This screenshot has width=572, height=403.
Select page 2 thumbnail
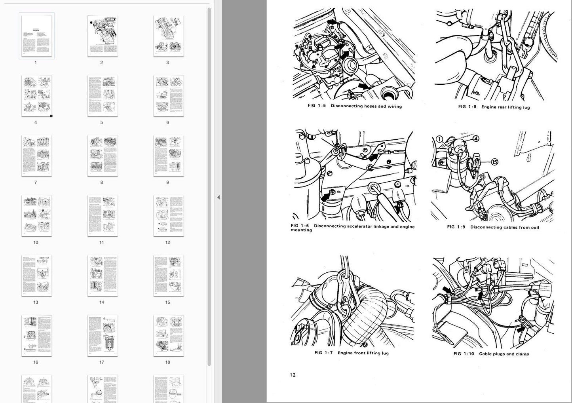[x=102, y=36]
